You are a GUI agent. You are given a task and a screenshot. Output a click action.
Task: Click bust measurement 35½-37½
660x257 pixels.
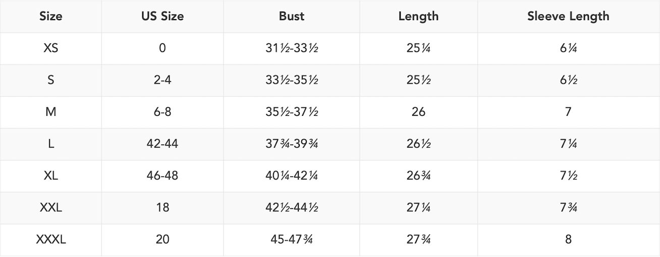tap(292, 112)
